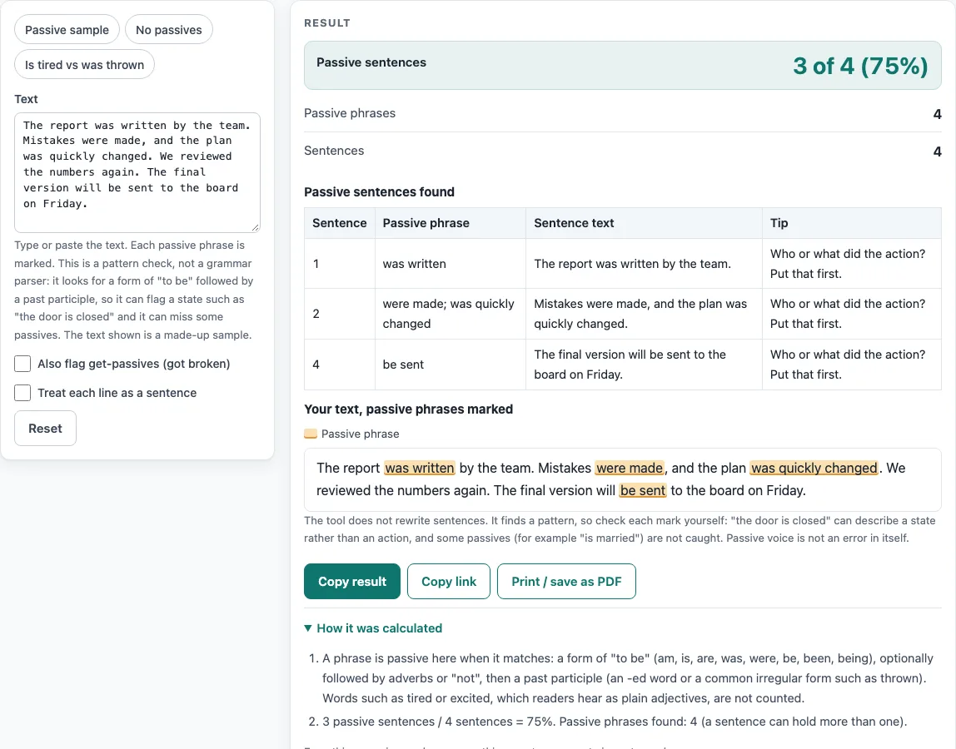Screen dimensions: 956x749
Task: Collapse the How it was calculated section
Action: click(x=373, y=628)
